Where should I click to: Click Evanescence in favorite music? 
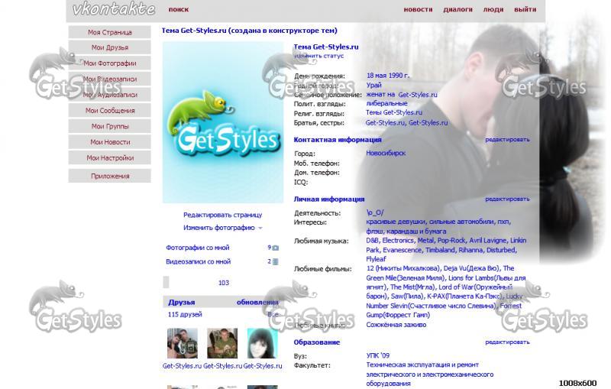pyautogui.click(x=402, y=250)
